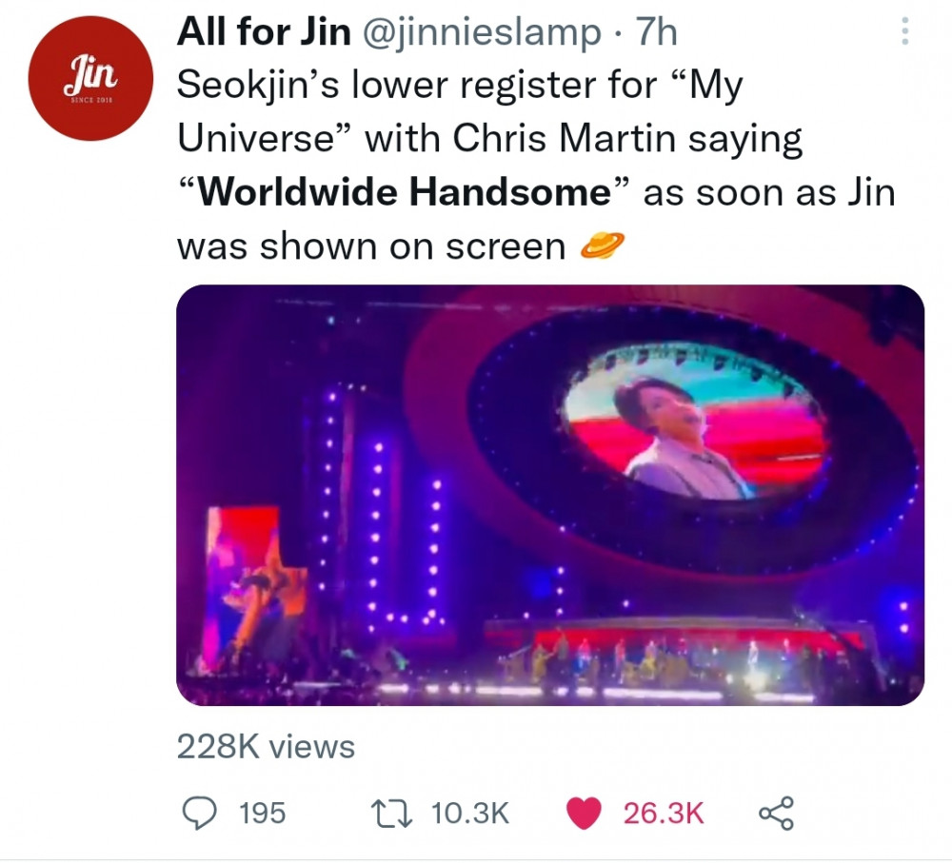The height and width of the screenshot is (863, 952).
Task: Click the 228K views label
Action: coord(266,747)
